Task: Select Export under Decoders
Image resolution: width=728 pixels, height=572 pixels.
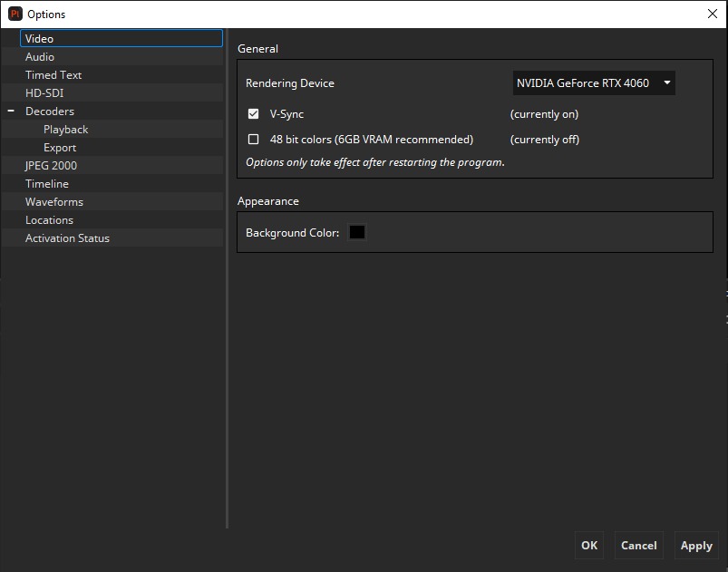Action: [60, 148]
